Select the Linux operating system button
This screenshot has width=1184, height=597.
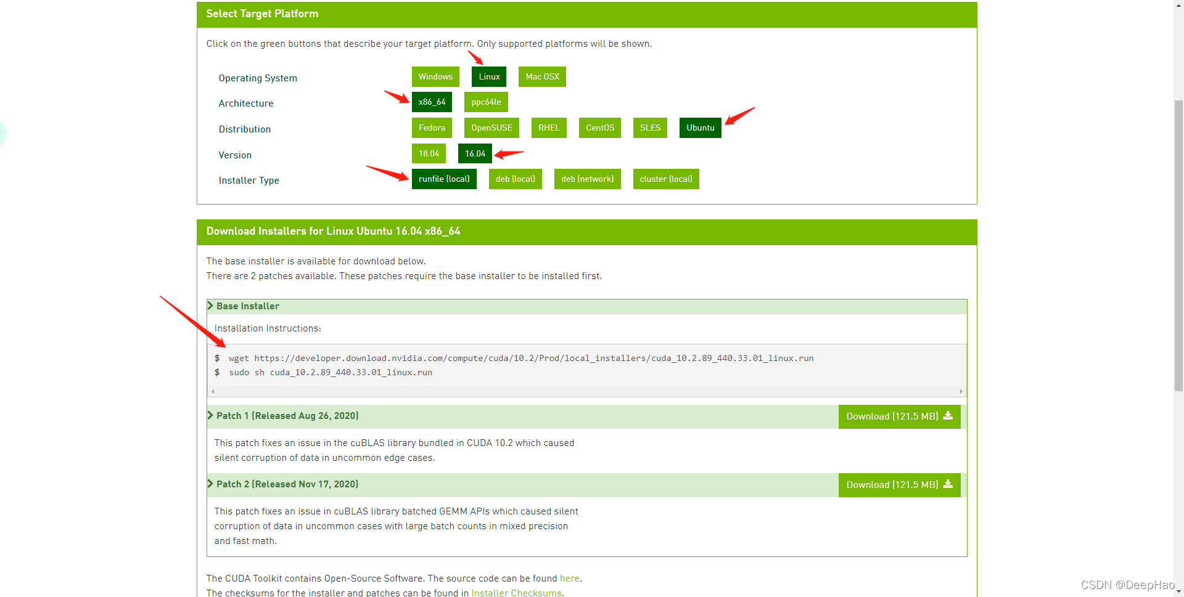click(489, 77)
